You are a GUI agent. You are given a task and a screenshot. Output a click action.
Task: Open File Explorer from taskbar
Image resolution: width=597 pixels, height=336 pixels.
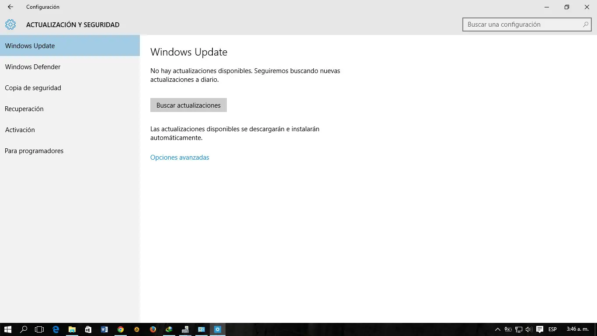point(72,329)
